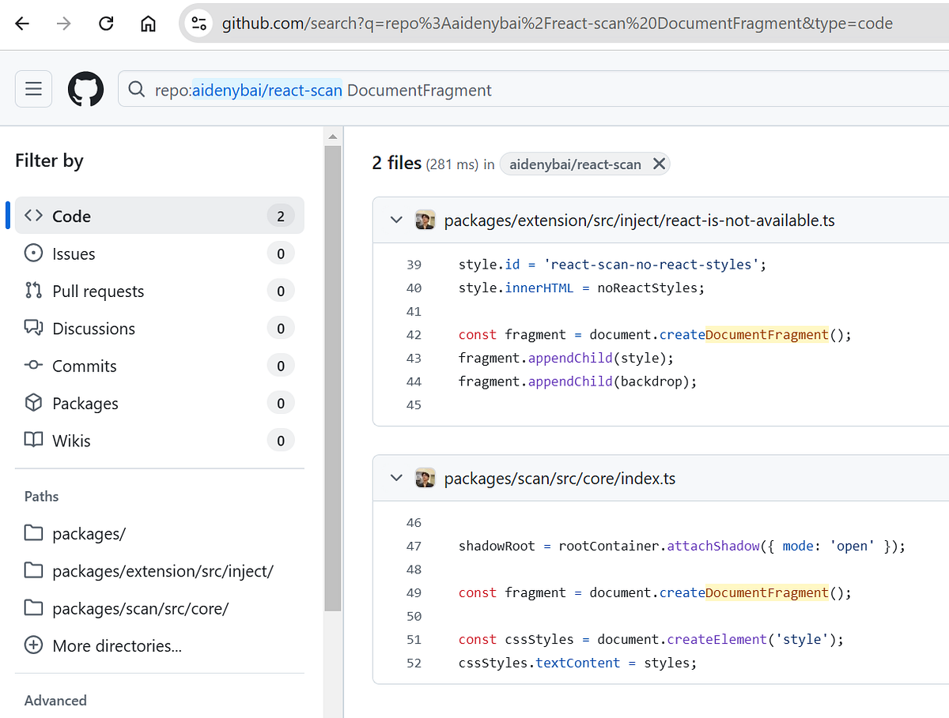Open the GitHub hamburger navigation menu
949x718 pixels.
(x=33, y=88)
